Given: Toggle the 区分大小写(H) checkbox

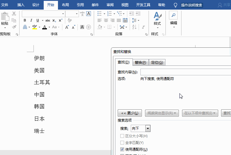Looking at the screenshot, I should click(122, 136).
